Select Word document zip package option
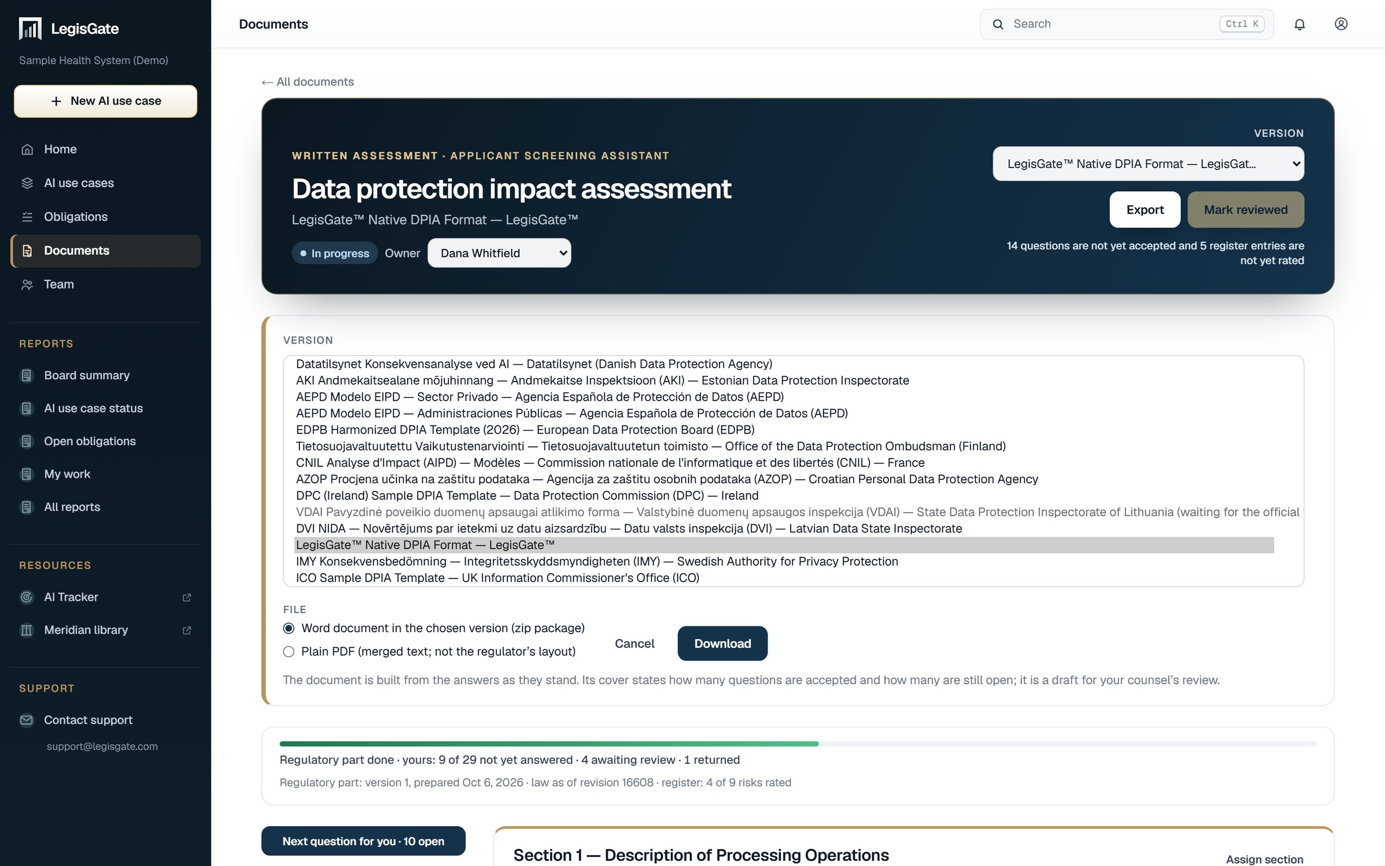 click(289, 628)
